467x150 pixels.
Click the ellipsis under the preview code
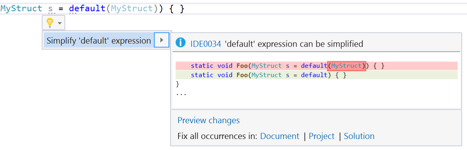(x=181, y=95)
